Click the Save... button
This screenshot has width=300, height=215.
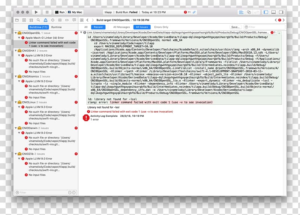coord(235,27)
